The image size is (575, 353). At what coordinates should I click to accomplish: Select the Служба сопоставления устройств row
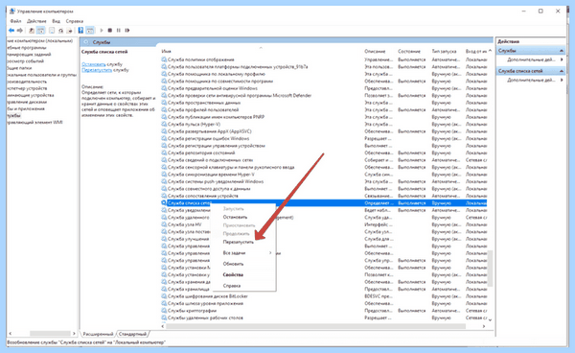click(x=324, y=196)
